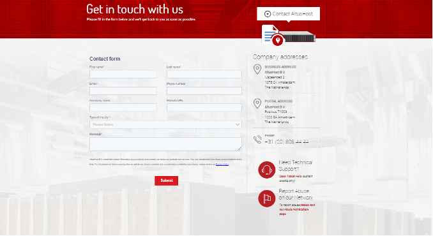
Task: Click the phone handset icon
Action: click(257, 140)
